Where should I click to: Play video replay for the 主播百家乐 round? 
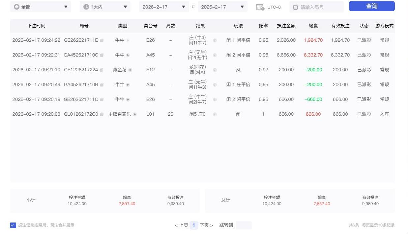pyautogui.click(x=135, y=114)
